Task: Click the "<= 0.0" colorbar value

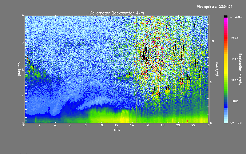Action: [x=236, y=123]
